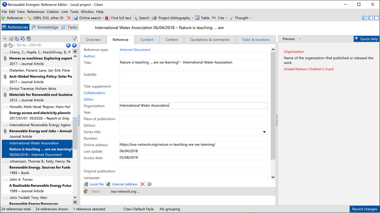Click in the Go to search field
The width and height of the screenshot is (380, 213).
point(40,45)
